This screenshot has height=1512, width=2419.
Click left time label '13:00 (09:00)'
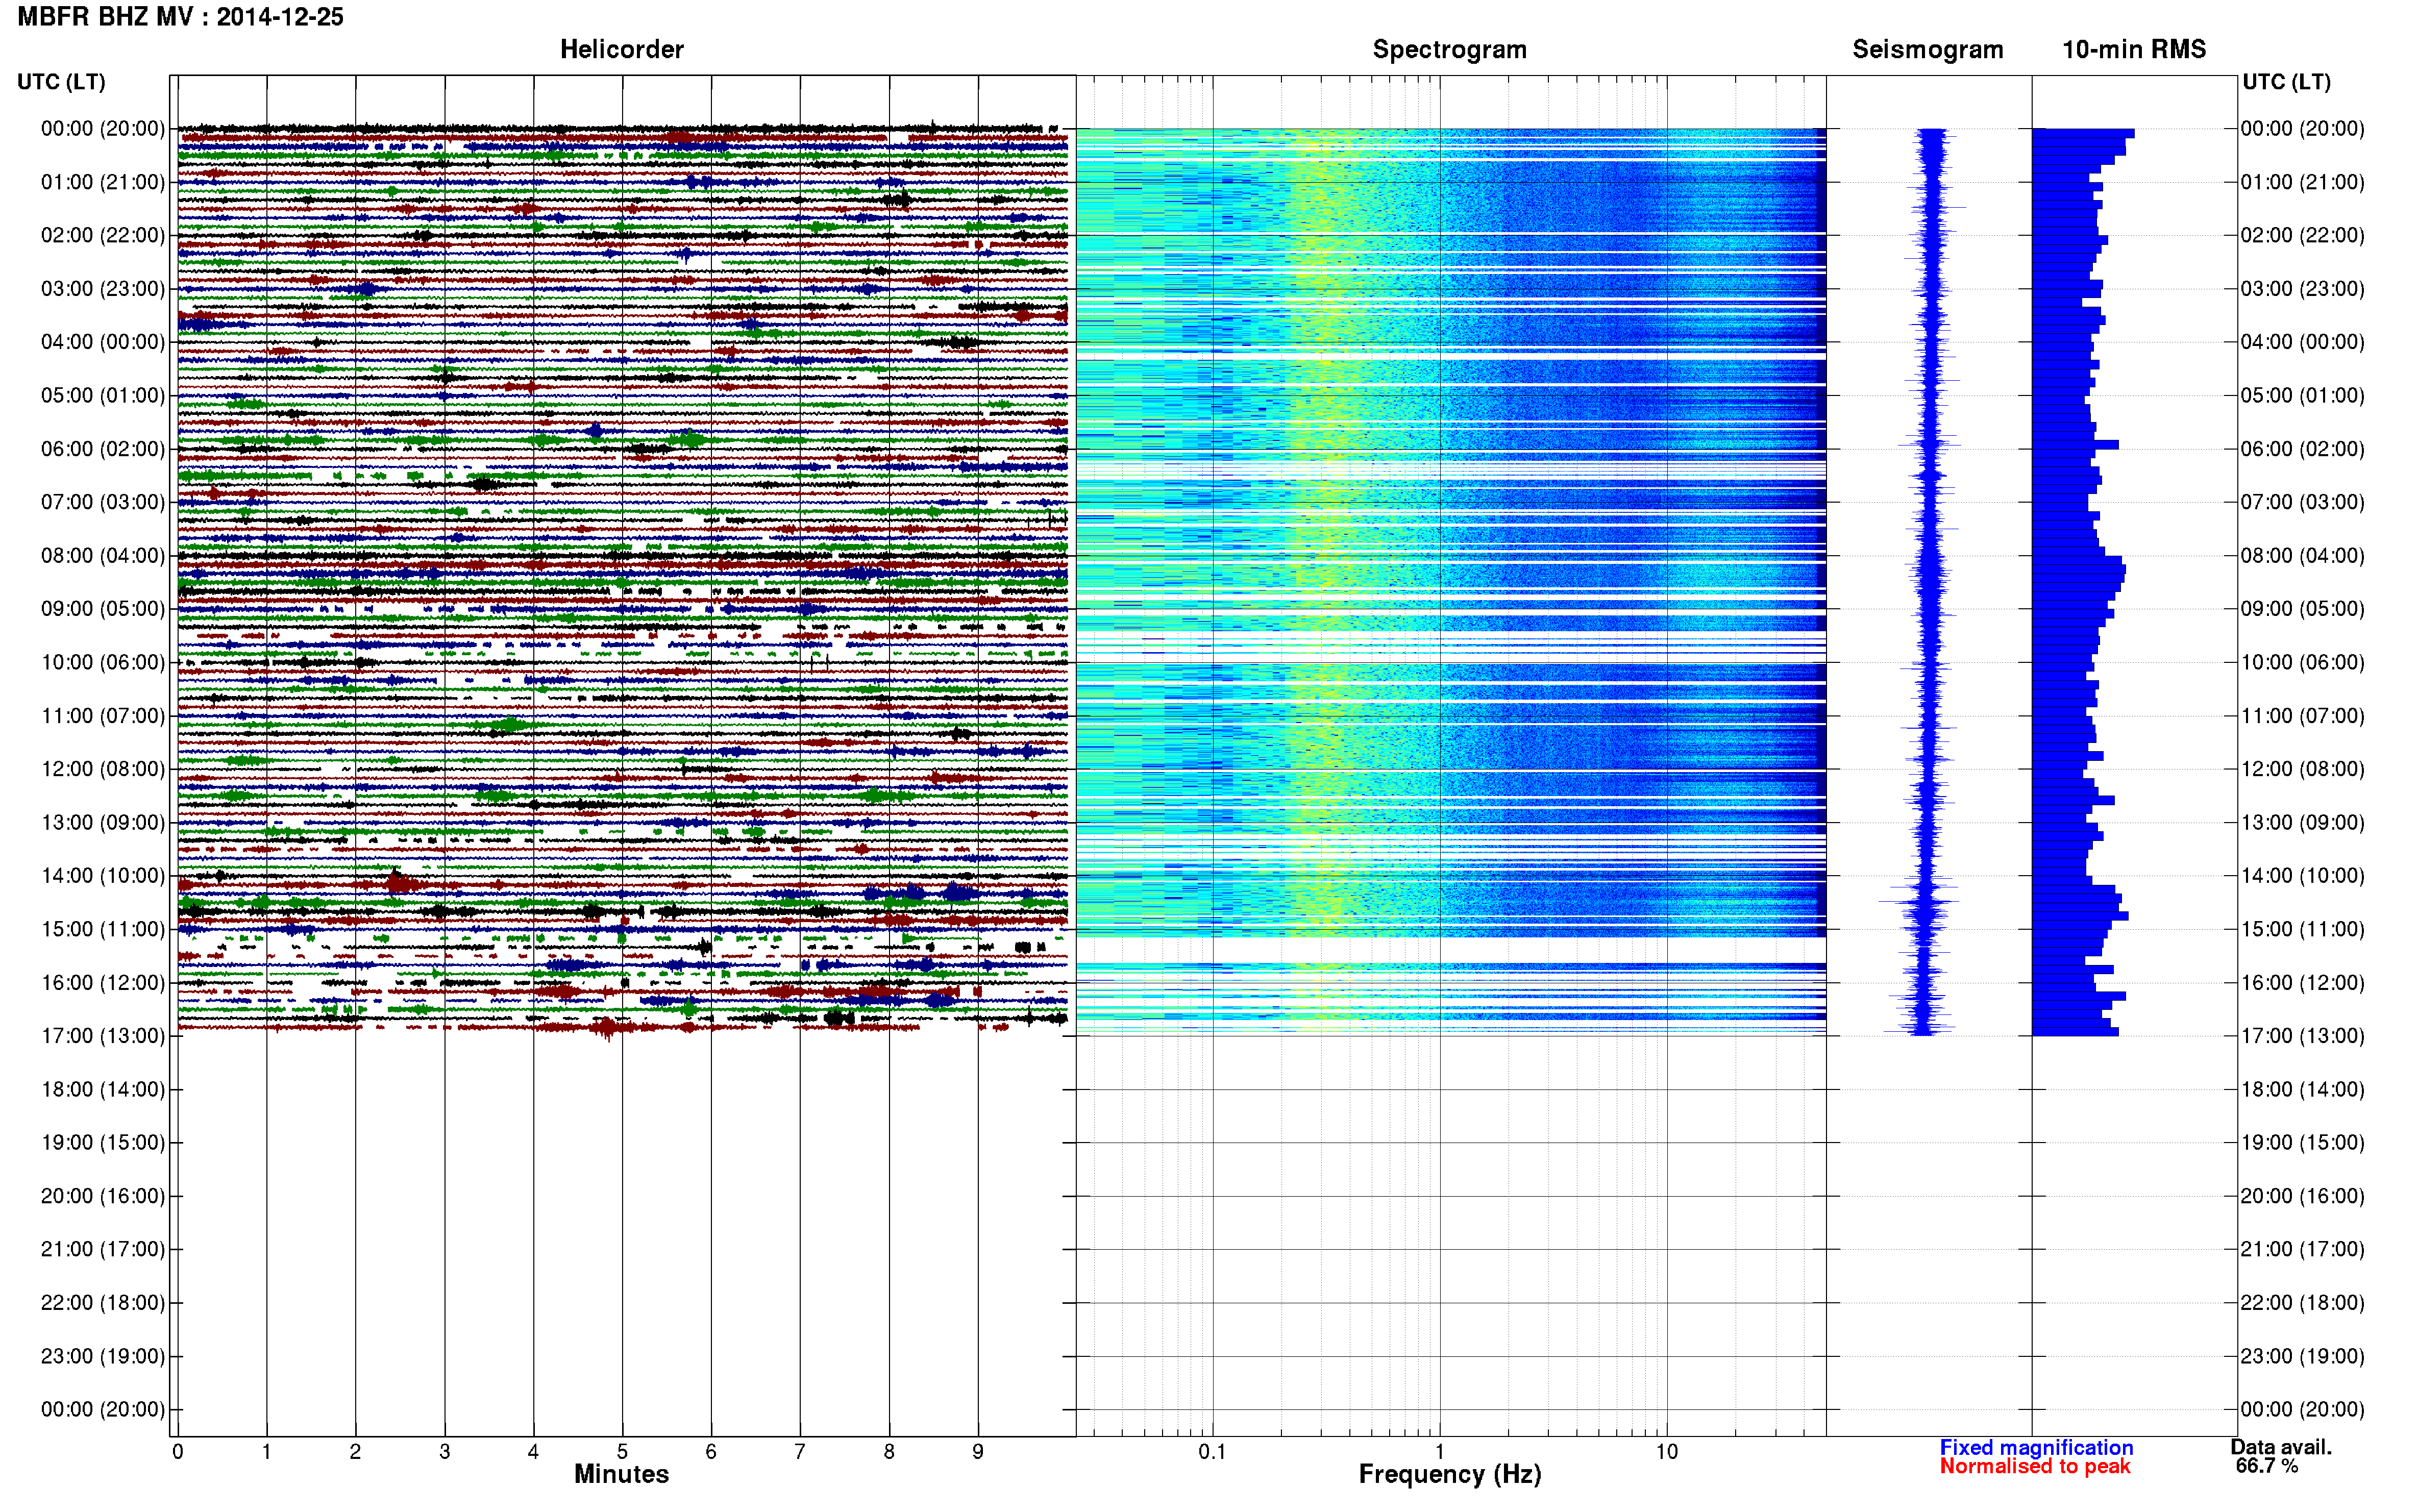[x=103, y=822]
